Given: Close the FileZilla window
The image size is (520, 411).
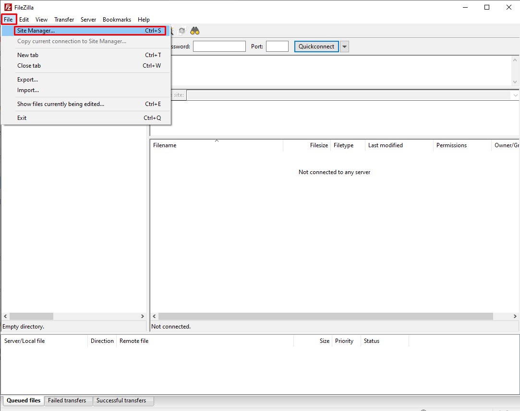Looking at the screenshot, I should click(x=509, y=7).
